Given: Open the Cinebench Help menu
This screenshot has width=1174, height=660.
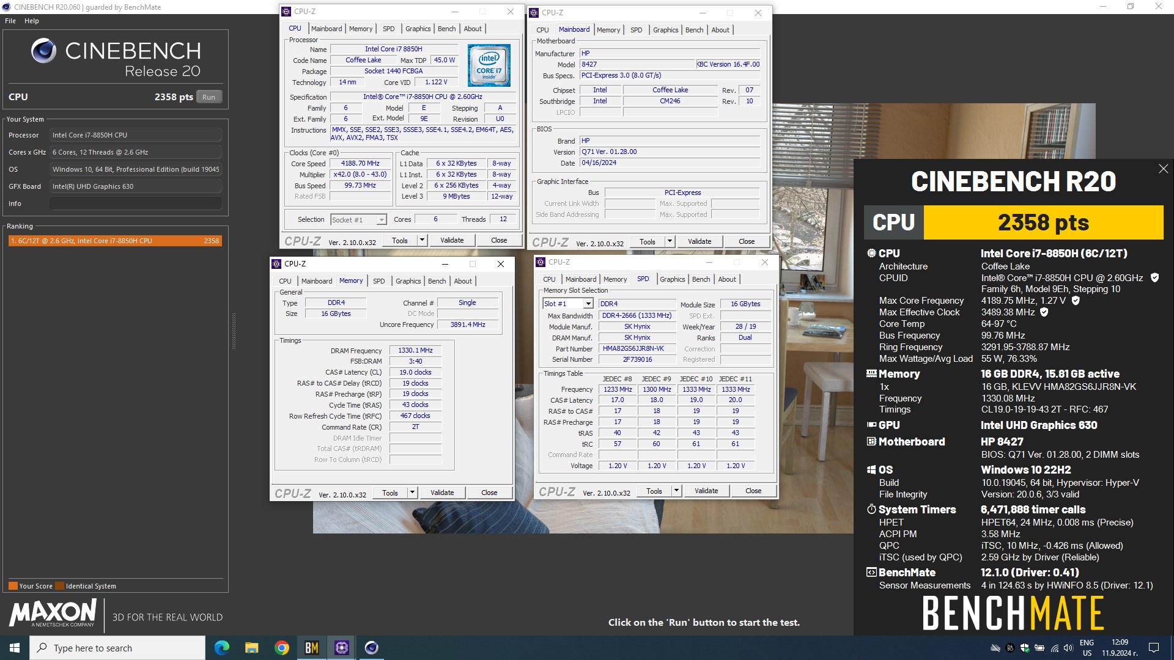Looking at the screenshot, I should click(32, 21).
